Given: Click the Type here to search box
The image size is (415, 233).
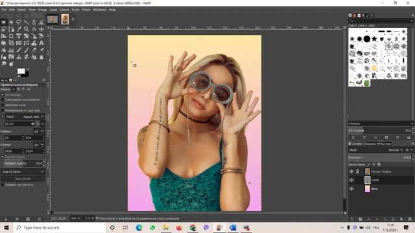Looking at the screenshot, I should [60, 227].
